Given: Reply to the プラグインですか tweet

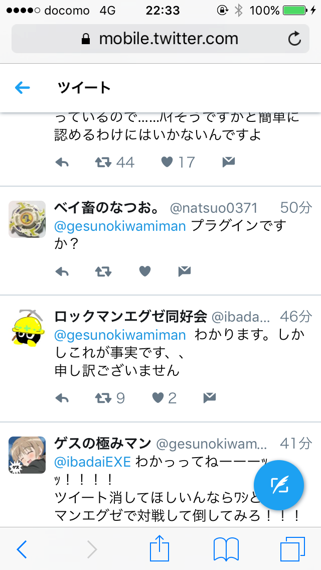Looking at the screenshot, I should pos(62,271).
